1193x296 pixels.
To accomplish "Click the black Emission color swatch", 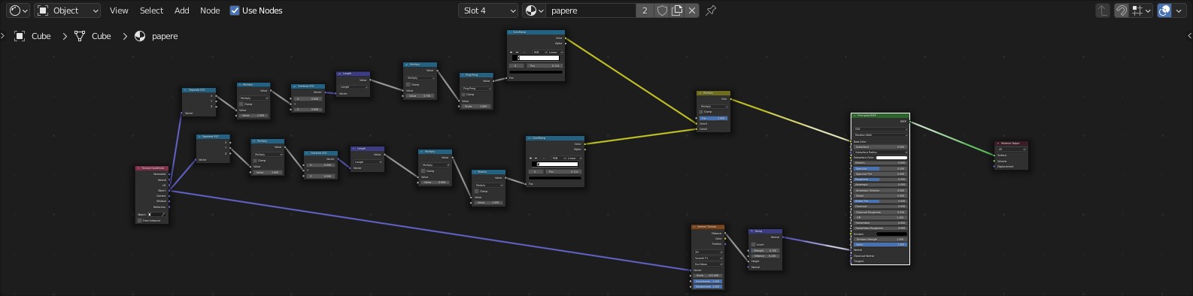I will pyautogui.click(x=891, y=234).
